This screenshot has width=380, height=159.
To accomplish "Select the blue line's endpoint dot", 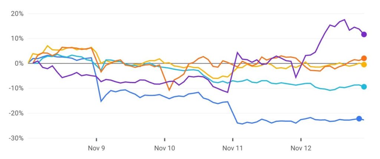I will [359, 119].
